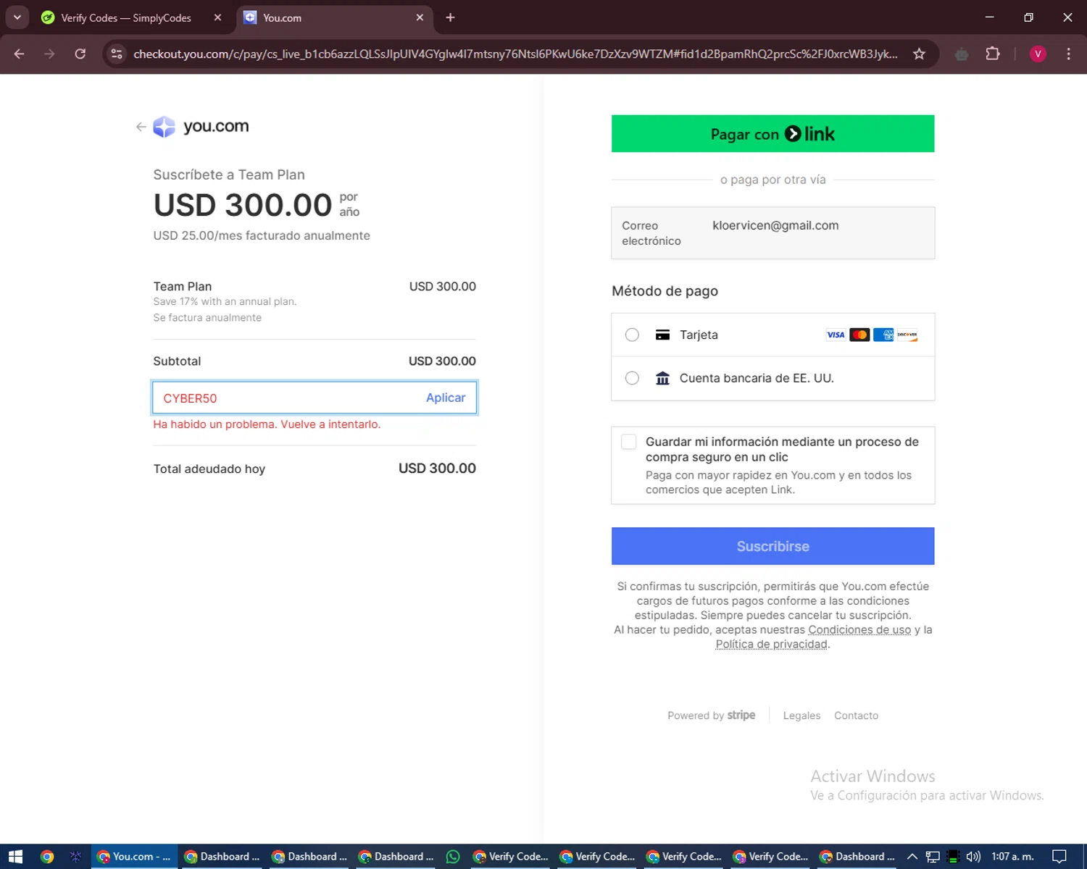The height and width of the screenshot is (869, 1087).
Task: Click the 'Subtotal' label
Action: [177, 361]
